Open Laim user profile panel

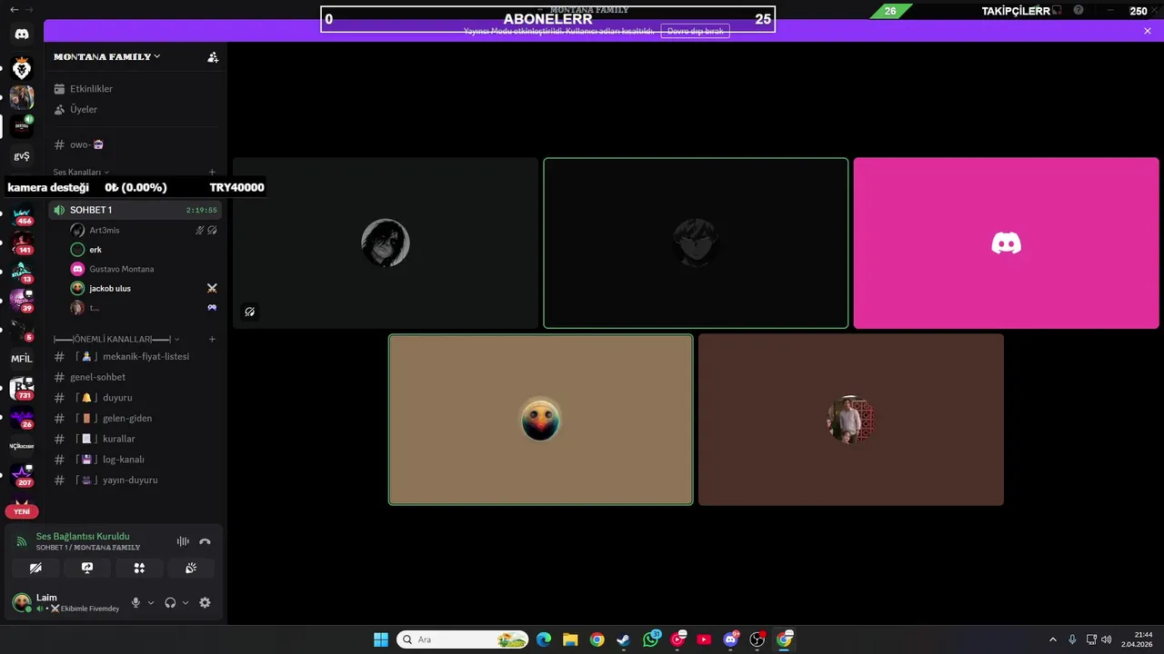(66, 602)
